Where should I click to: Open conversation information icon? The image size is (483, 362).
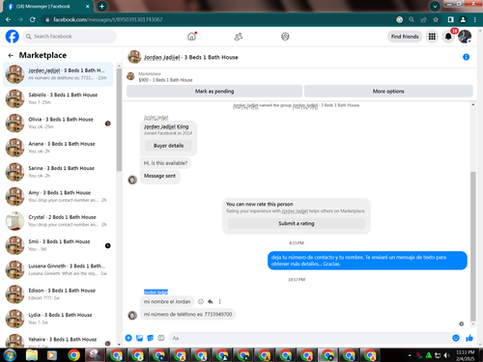[466, 57]
